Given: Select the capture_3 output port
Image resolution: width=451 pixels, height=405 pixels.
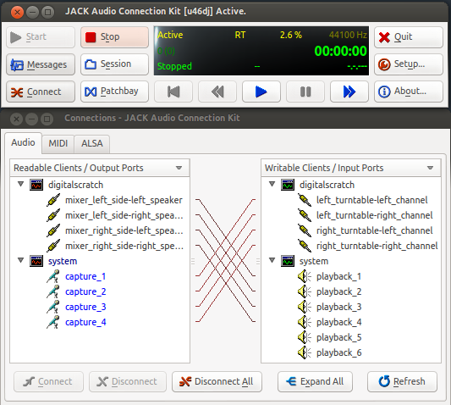Looking at the screenshot, I should [85, 307].
